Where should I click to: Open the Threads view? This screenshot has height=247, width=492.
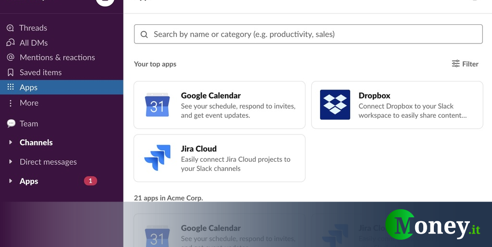(x=33, y=28)
